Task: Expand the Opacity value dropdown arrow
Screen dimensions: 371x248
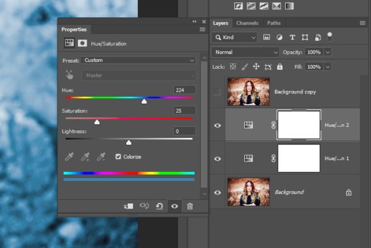Action: pyautogui.click(x=328, y=52)
